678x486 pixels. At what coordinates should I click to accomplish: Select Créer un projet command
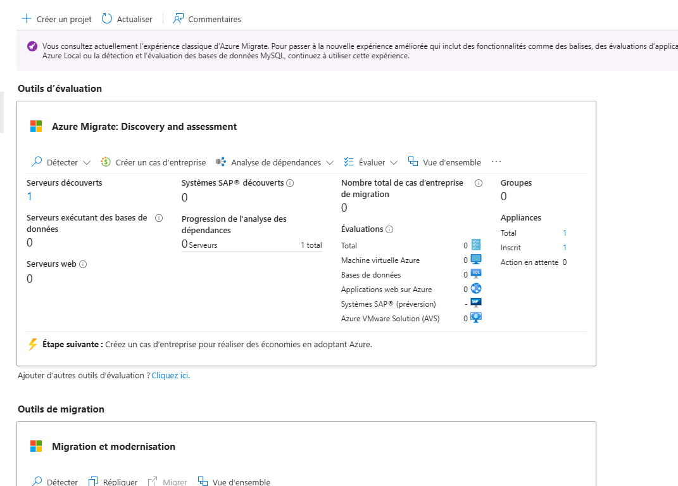pyautogui.click(x=56, y=19)
